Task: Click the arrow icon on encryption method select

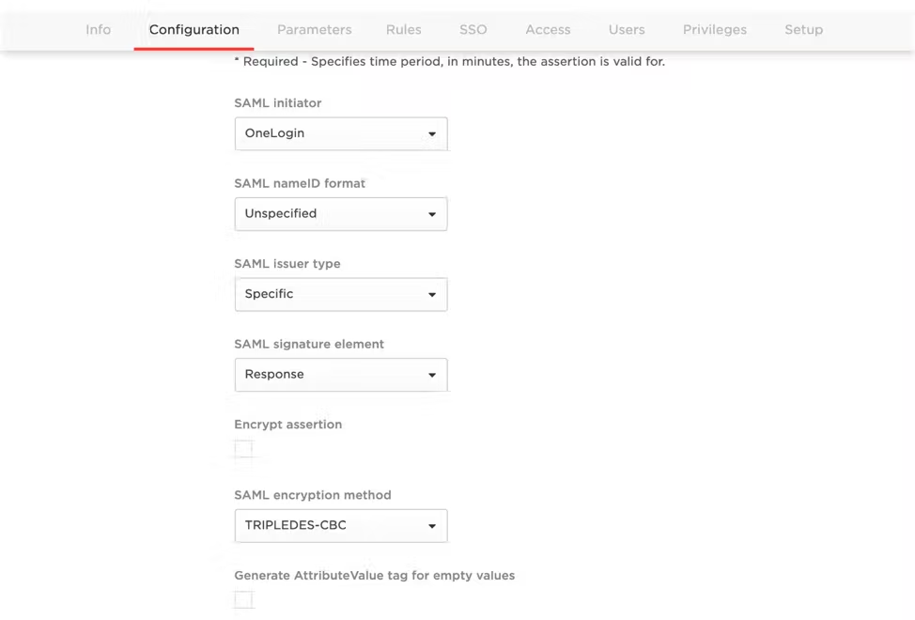Action: pyautogui.click(x=432, y=526)
